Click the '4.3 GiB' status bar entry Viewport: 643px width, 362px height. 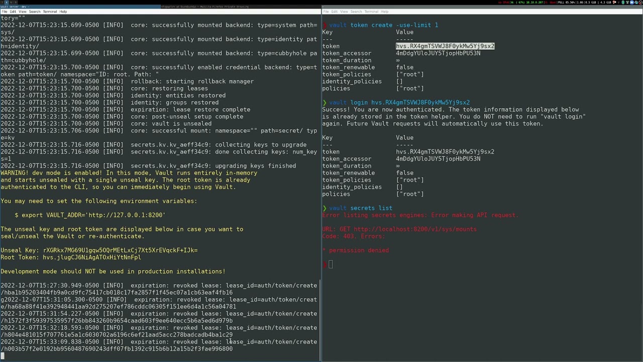605,3
